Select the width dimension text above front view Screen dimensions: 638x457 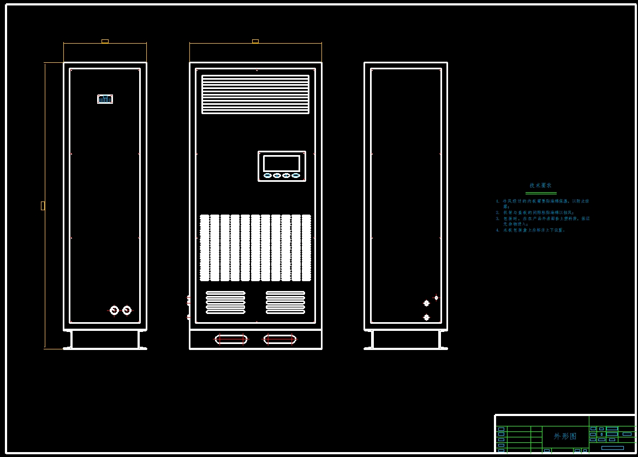click(x=255, y=41)
